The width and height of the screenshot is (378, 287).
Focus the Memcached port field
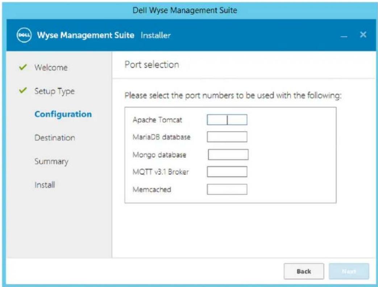tap(227, 190)
